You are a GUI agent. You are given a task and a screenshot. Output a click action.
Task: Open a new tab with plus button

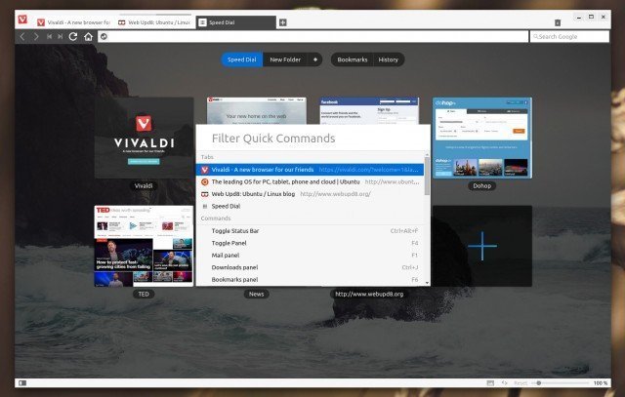click(283, 21)
